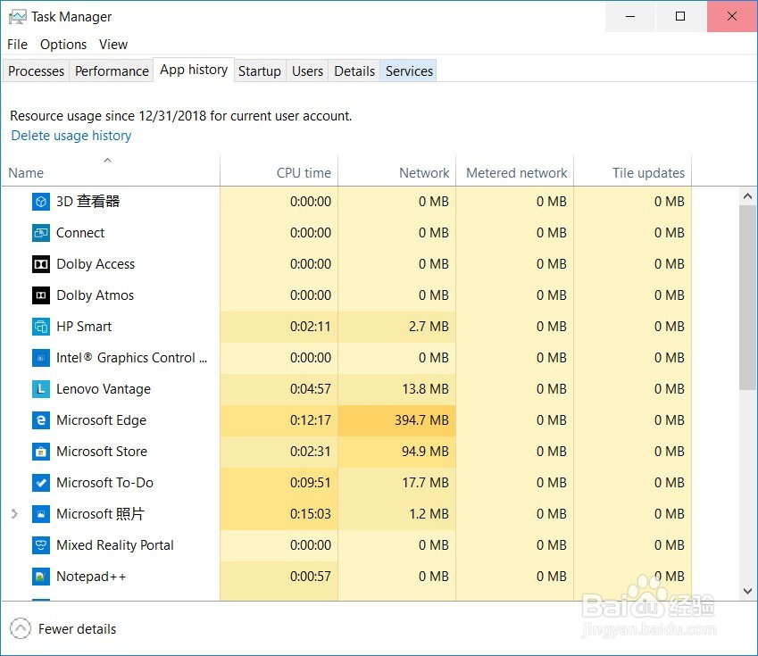Viewport: 758px width, 656px height.
Task: Click the Intel Graphics Control icon
Action: [41, 358]
